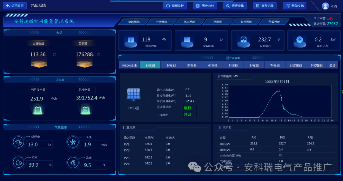Open 帮助文档 help document
Screen dimensions: 343x181
click(294, 6)
